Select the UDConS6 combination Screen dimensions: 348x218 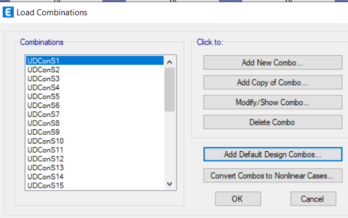click(x=95, y=105)
